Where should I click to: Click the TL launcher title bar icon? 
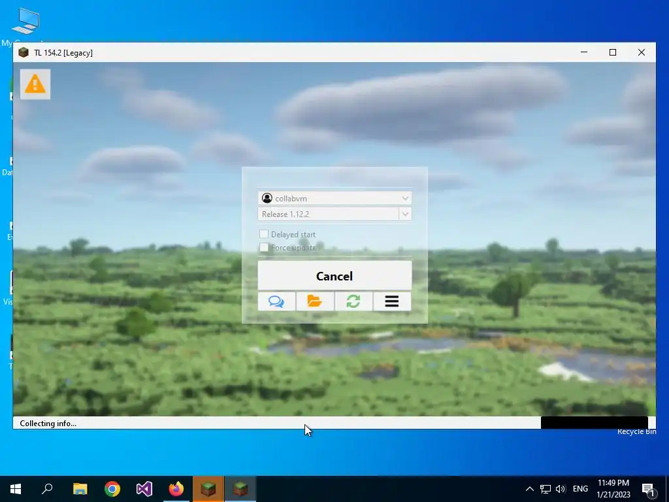click(24, 52)
